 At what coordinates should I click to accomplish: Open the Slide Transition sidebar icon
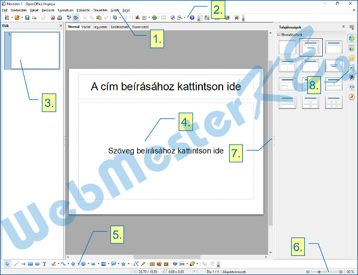(352, 67)
